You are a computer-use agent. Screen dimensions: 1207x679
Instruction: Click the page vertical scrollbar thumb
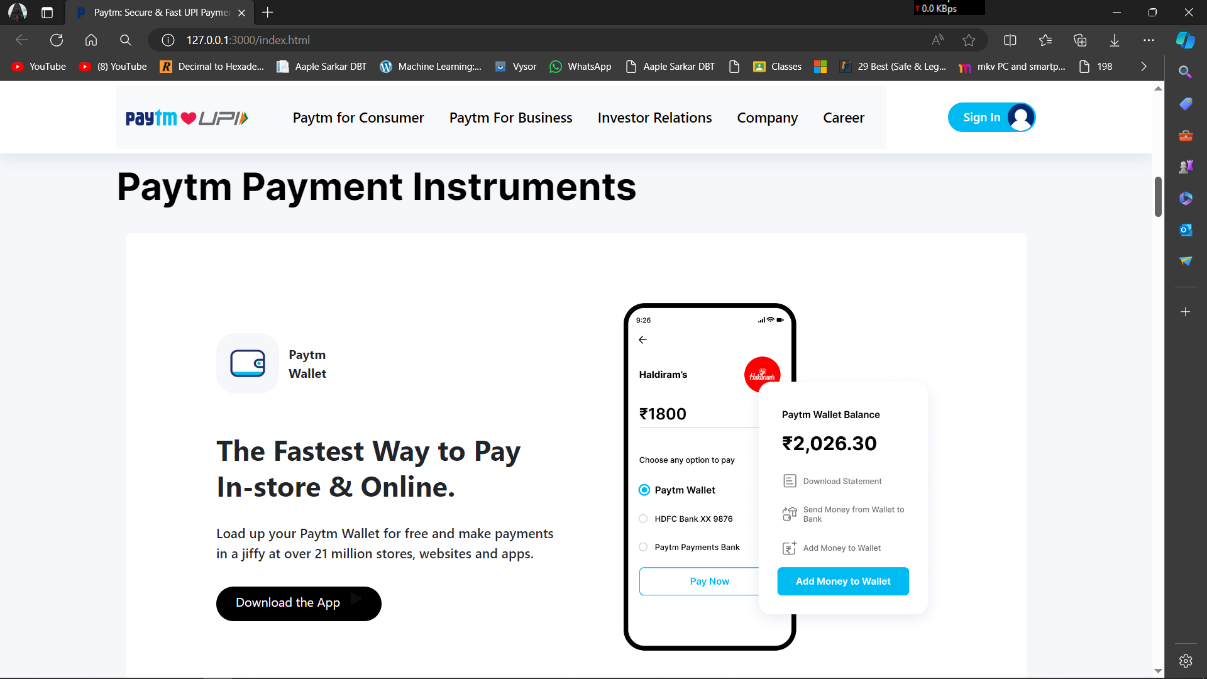pos(1158,197)
